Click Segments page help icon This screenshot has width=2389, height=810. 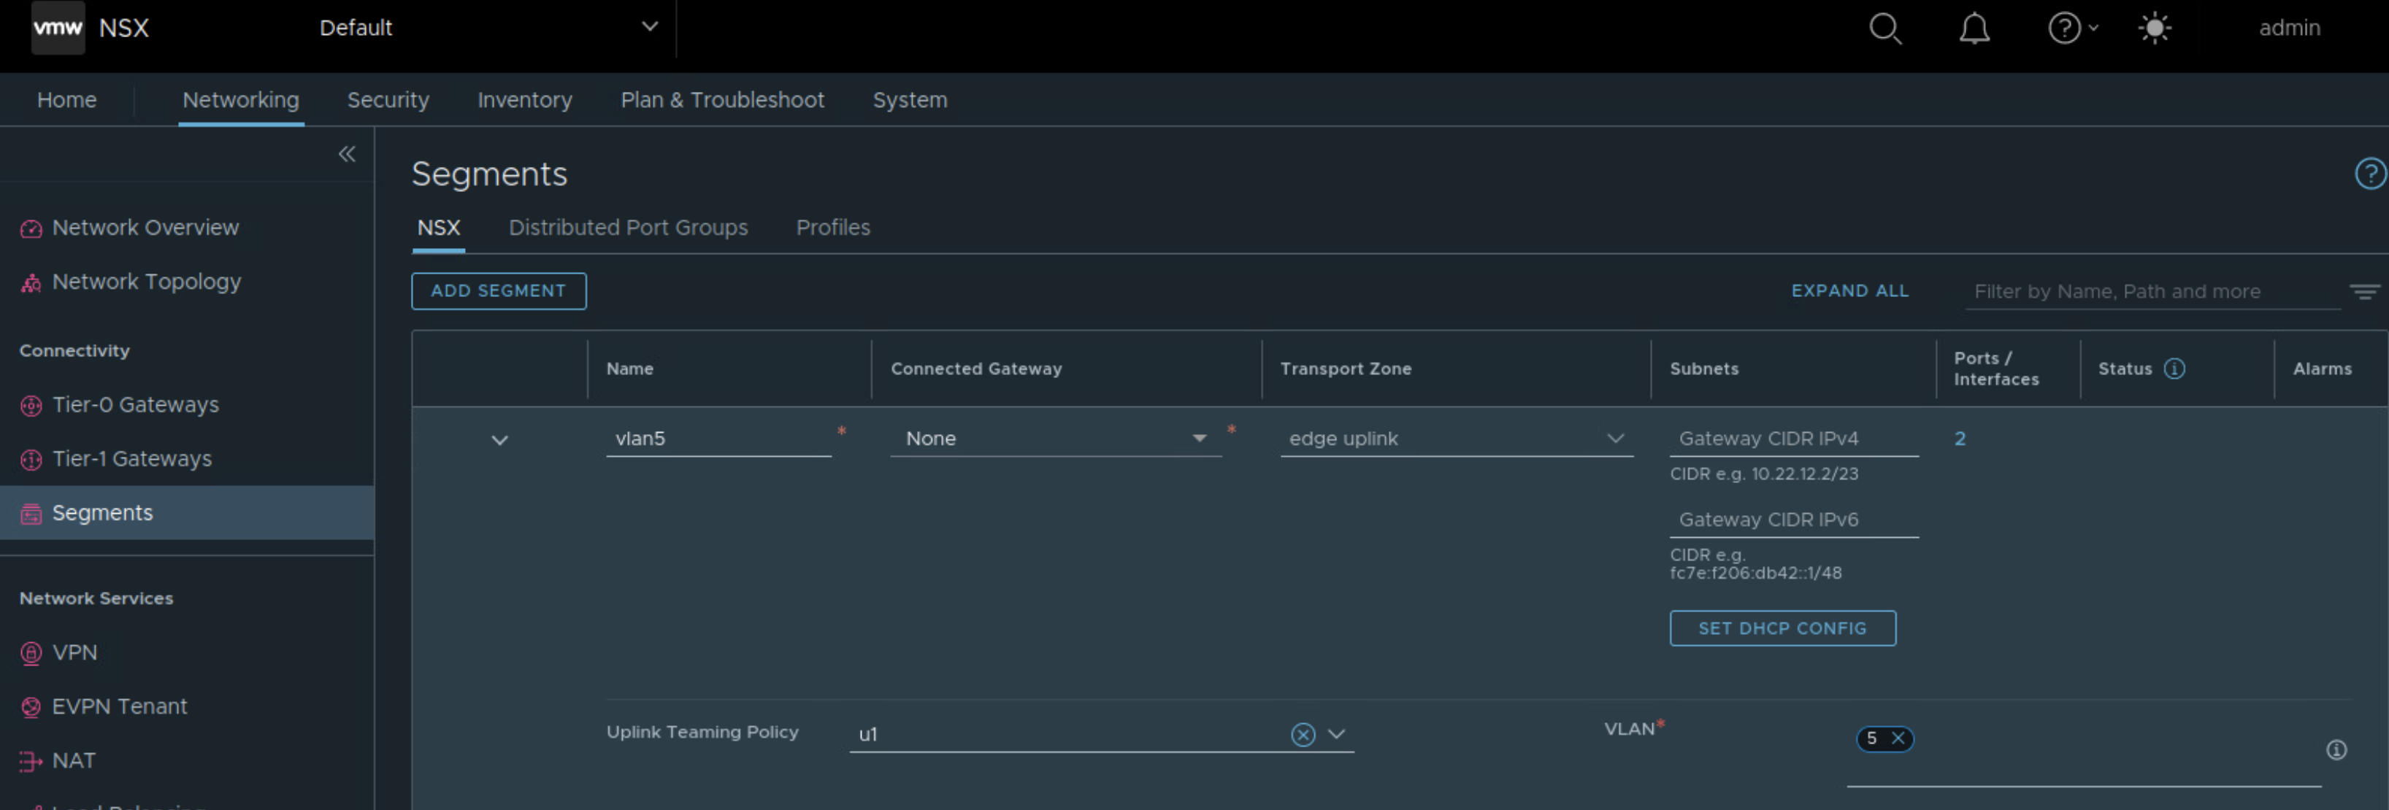tap(2371, 173)
